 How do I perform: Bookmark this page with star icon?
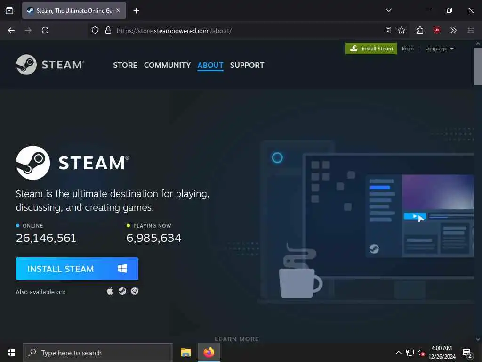[x=402, y=30]
